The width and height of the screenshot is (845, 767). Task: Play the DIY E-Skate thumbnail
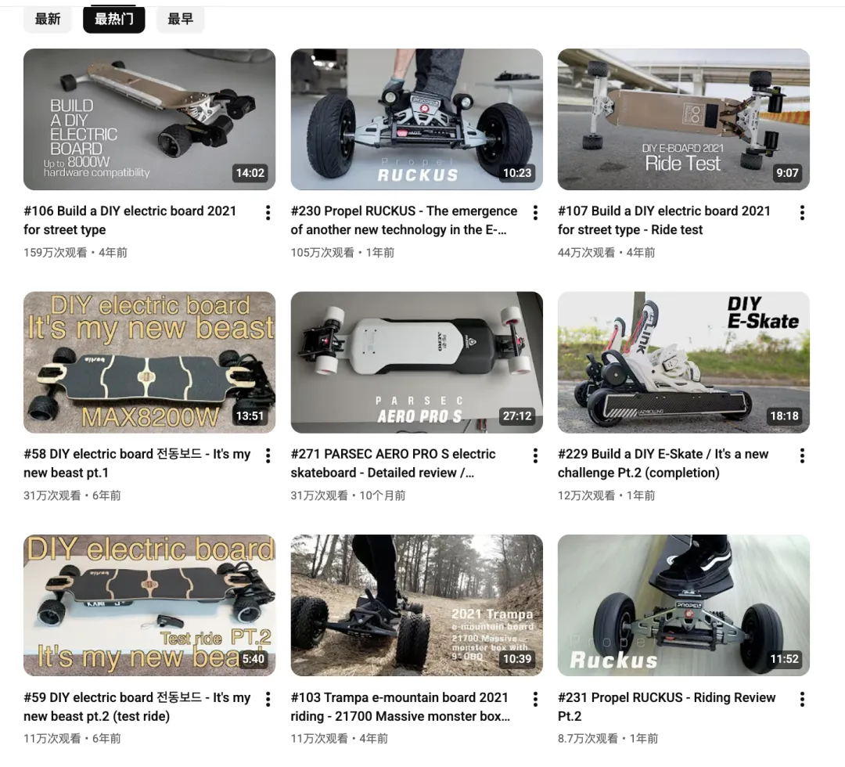(683, 362)
